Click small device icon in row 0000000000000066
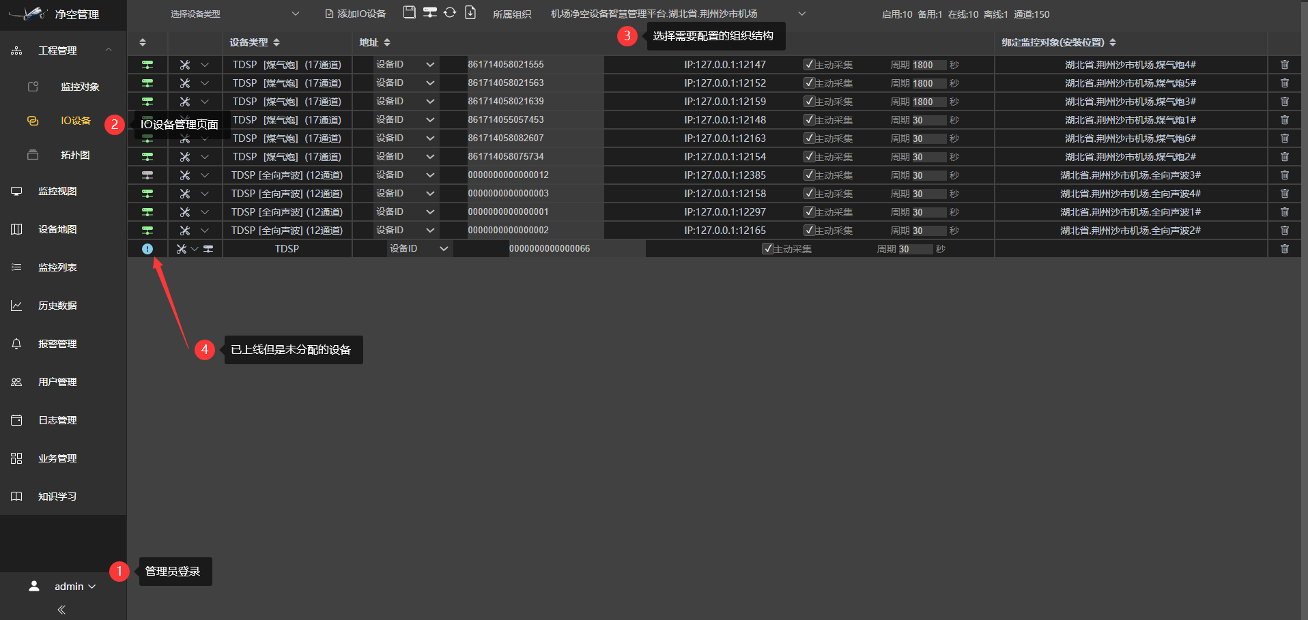 coord(208,249)
